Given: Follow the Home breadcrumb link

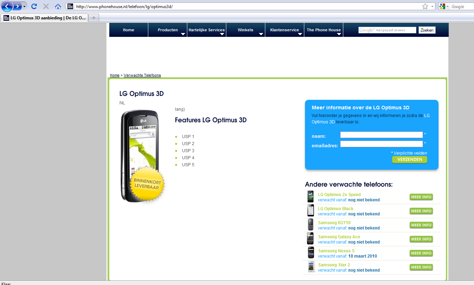Looking at the screenshot, I should 115,76.
